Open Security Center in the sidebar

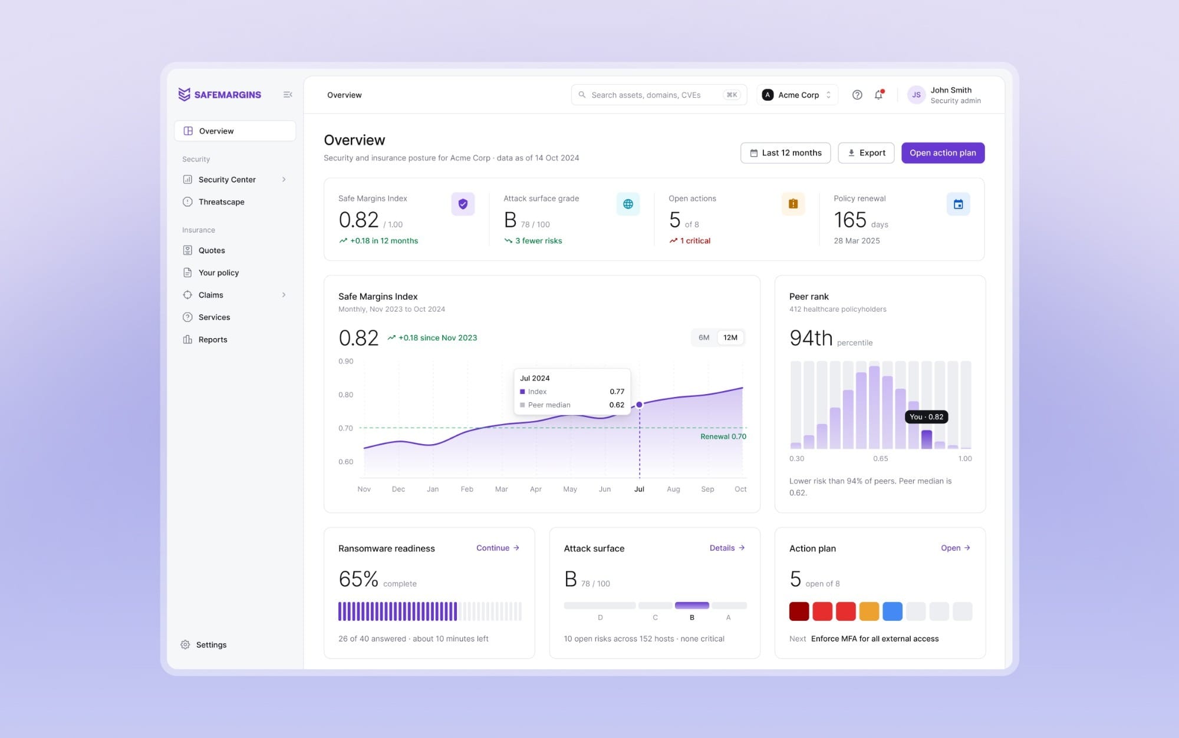pos(235,180)
